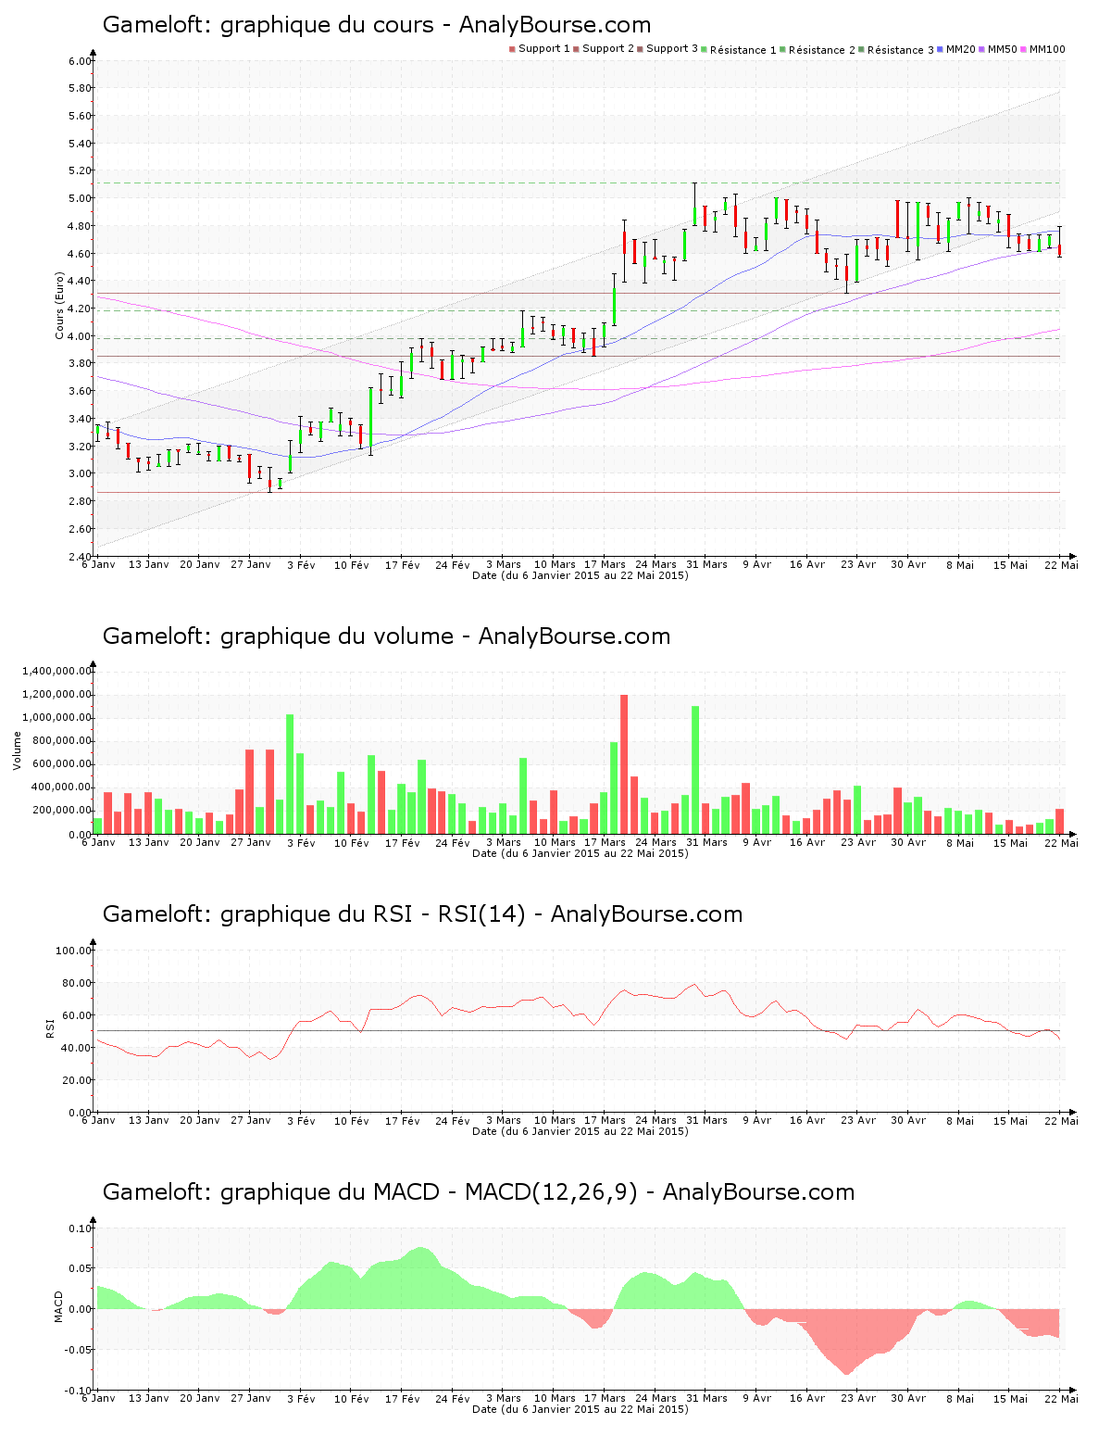
Task: Click the 20.00 value on the RSI axis
Action: pos(77,1080)
